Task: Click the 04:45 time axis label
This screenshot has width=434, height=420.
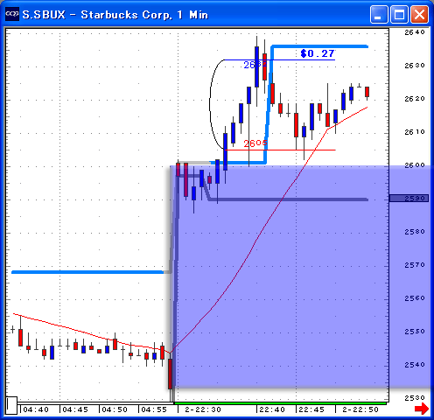Action: point(75,409)
